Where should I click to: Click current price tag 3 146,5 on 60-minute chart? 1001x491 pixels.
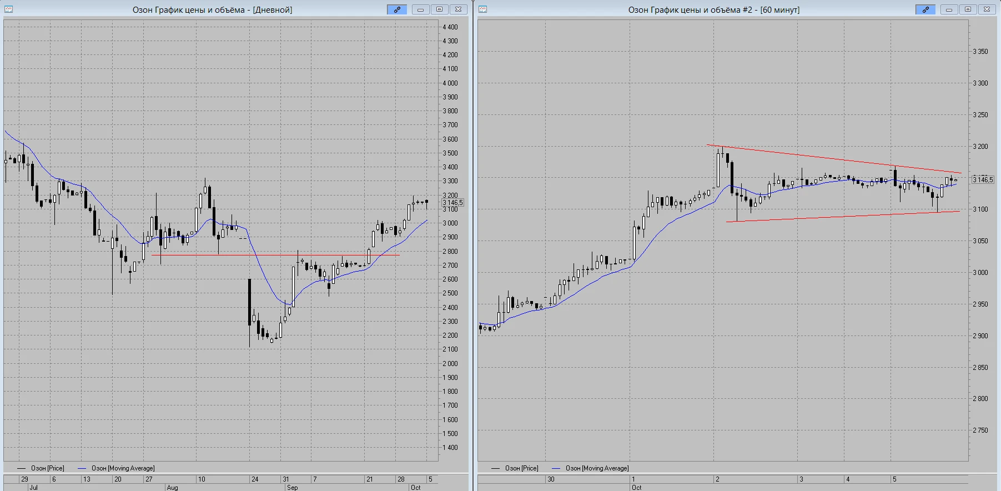(x=982, y=179)
